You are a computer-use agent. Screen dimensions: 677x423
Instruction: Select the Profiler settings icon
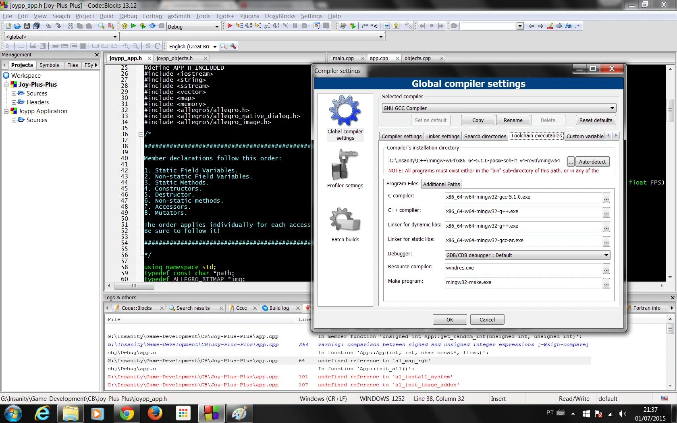point(345,168)
